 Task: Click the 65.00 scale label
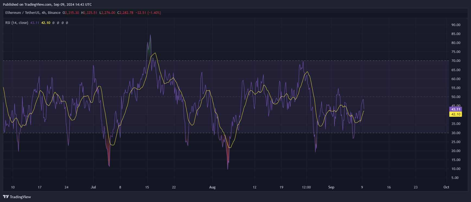pyautogui.click(x=456, y=70)
